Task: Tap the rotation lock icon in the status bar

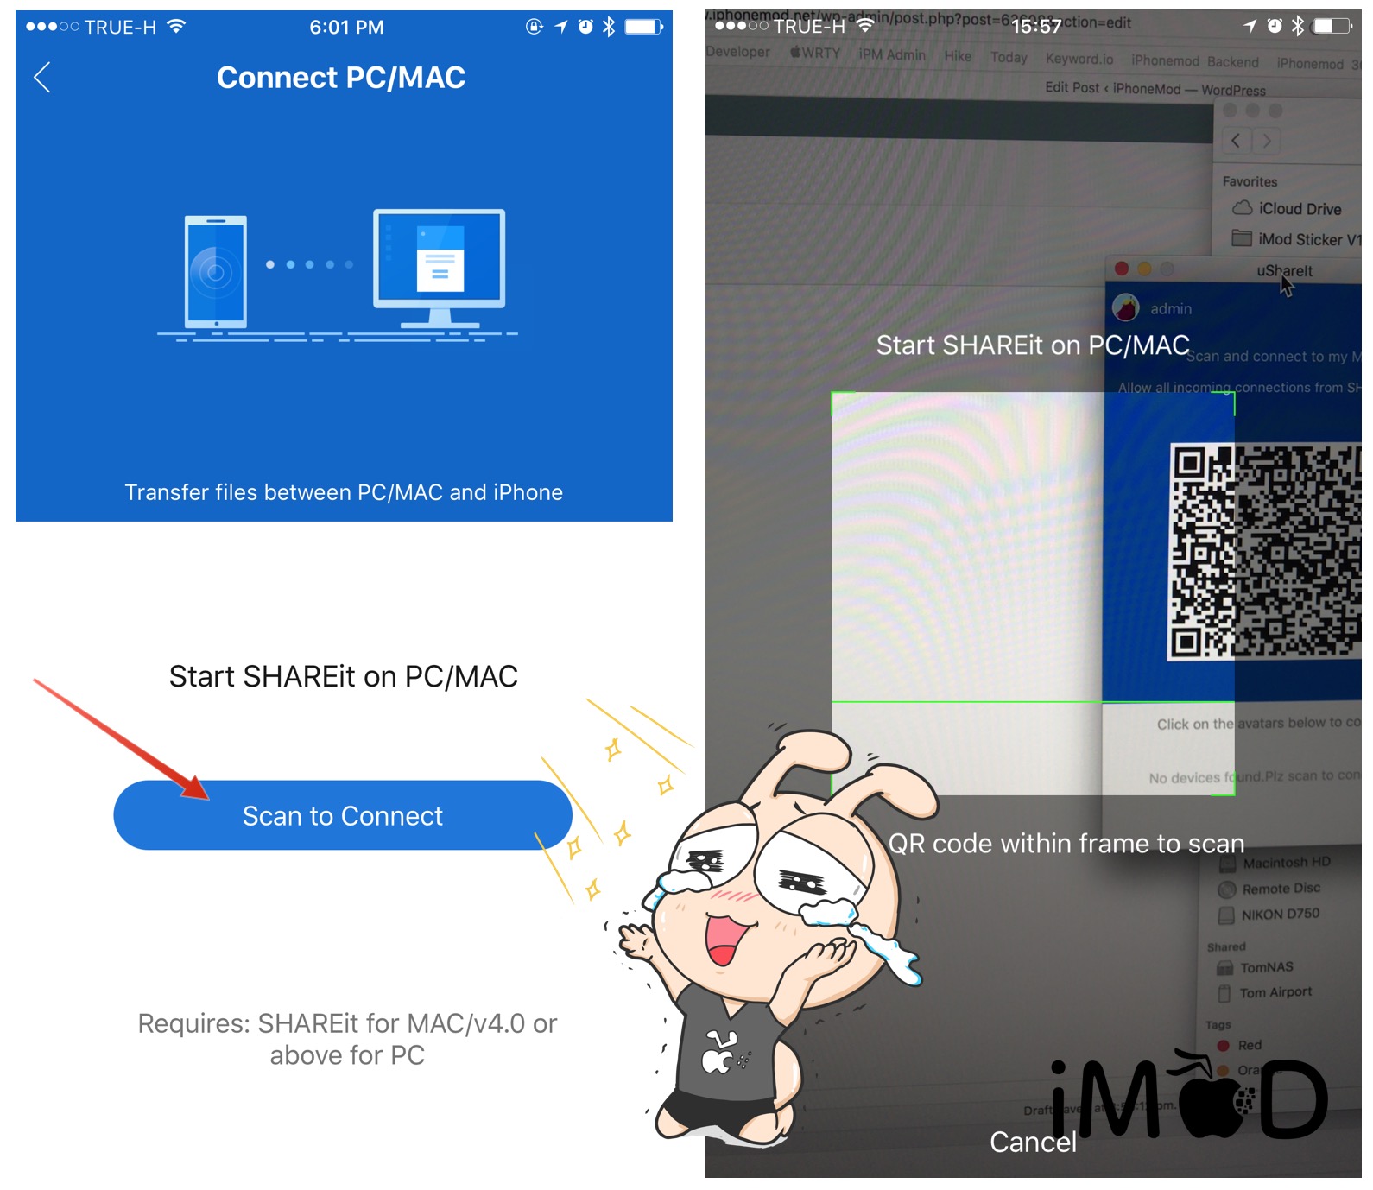Action: [535, 27]
